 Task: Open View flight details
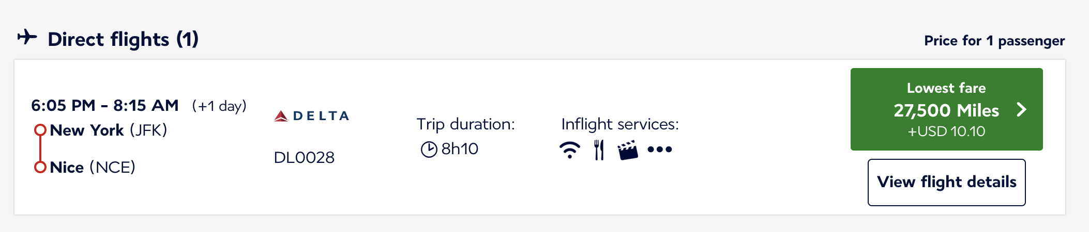pos(946,182)
